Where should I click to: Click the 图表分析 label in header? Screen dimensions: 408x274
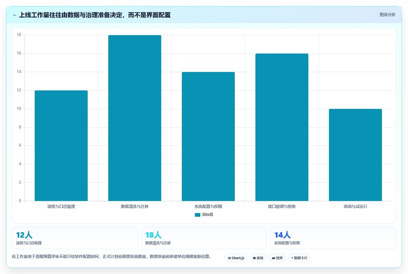coord(387,15)
